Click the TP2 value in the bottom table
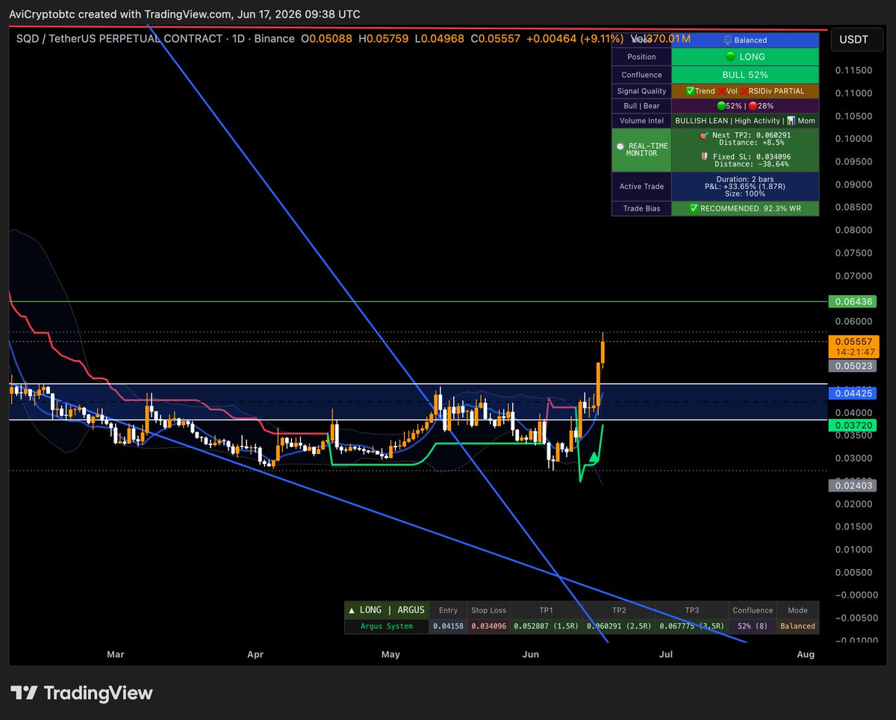 coord(618,626)
